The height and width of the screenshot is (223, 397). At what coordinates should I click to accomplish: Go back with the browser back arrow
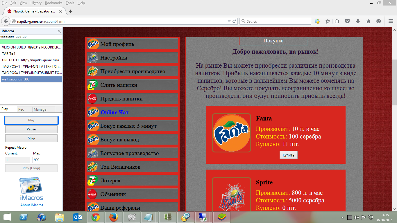click(6, 21)
